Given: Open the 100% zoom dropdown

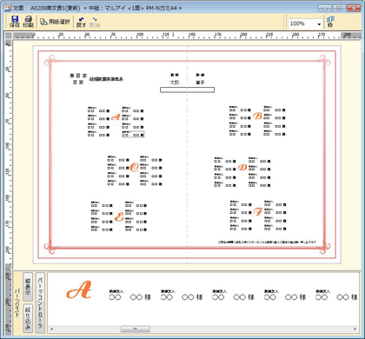Looking at the screenshot, I should [319, 24].
